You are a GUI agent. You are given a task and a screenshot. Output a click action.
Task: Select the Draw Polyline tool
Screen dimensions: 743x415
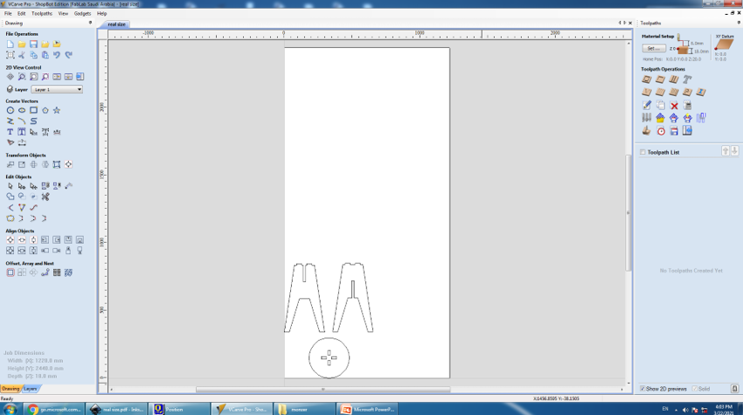(10, 121)
